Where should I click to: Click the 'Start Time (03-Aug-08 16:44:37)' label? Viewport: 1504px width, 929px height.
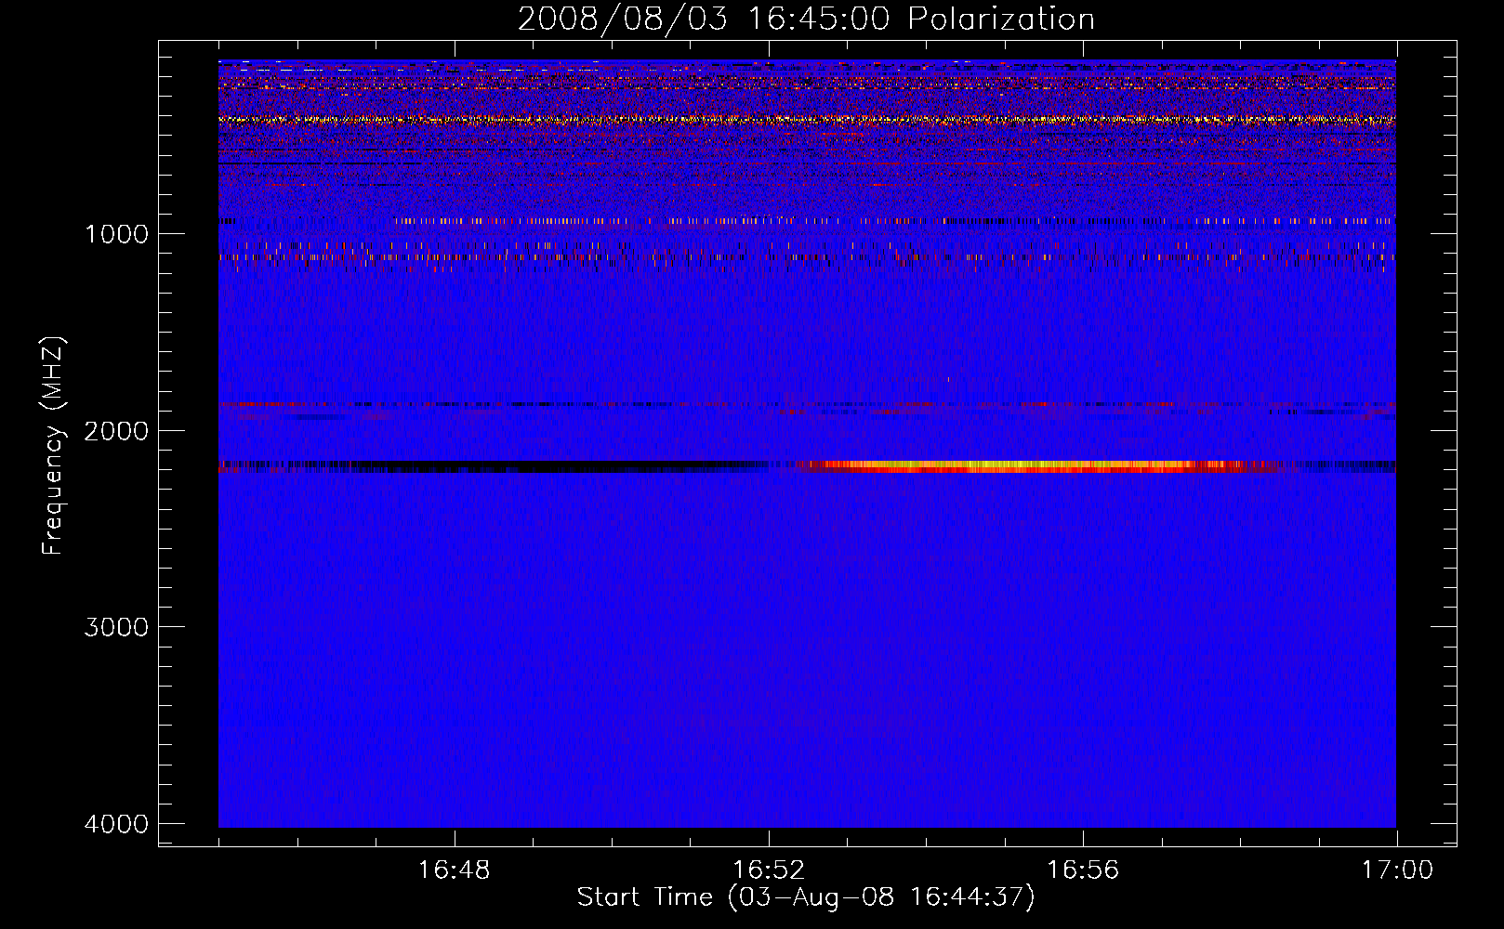pyautogui.click(x=805, y=897)
